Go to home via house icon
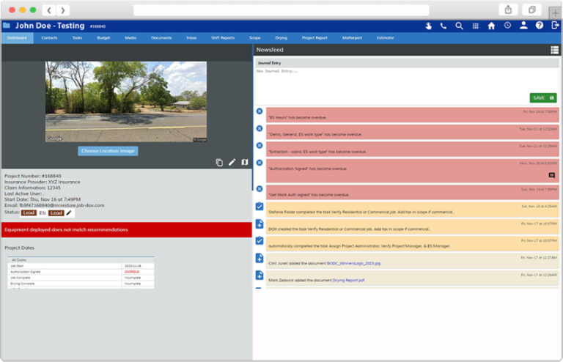The width and height of the screenshot is (563, 362). [491, 26]
